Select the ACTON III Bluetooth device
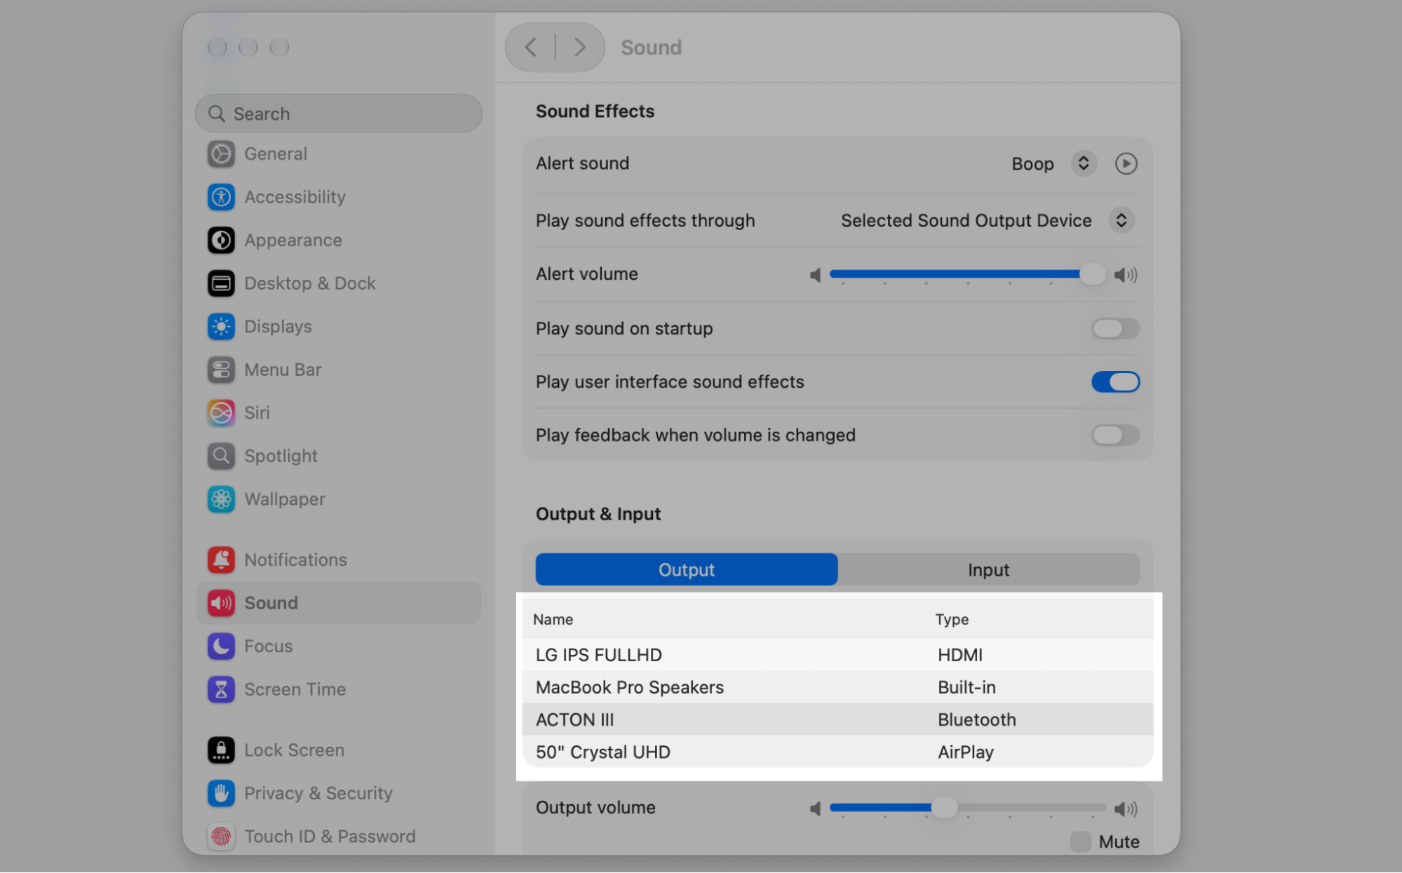 pos(837,719)
